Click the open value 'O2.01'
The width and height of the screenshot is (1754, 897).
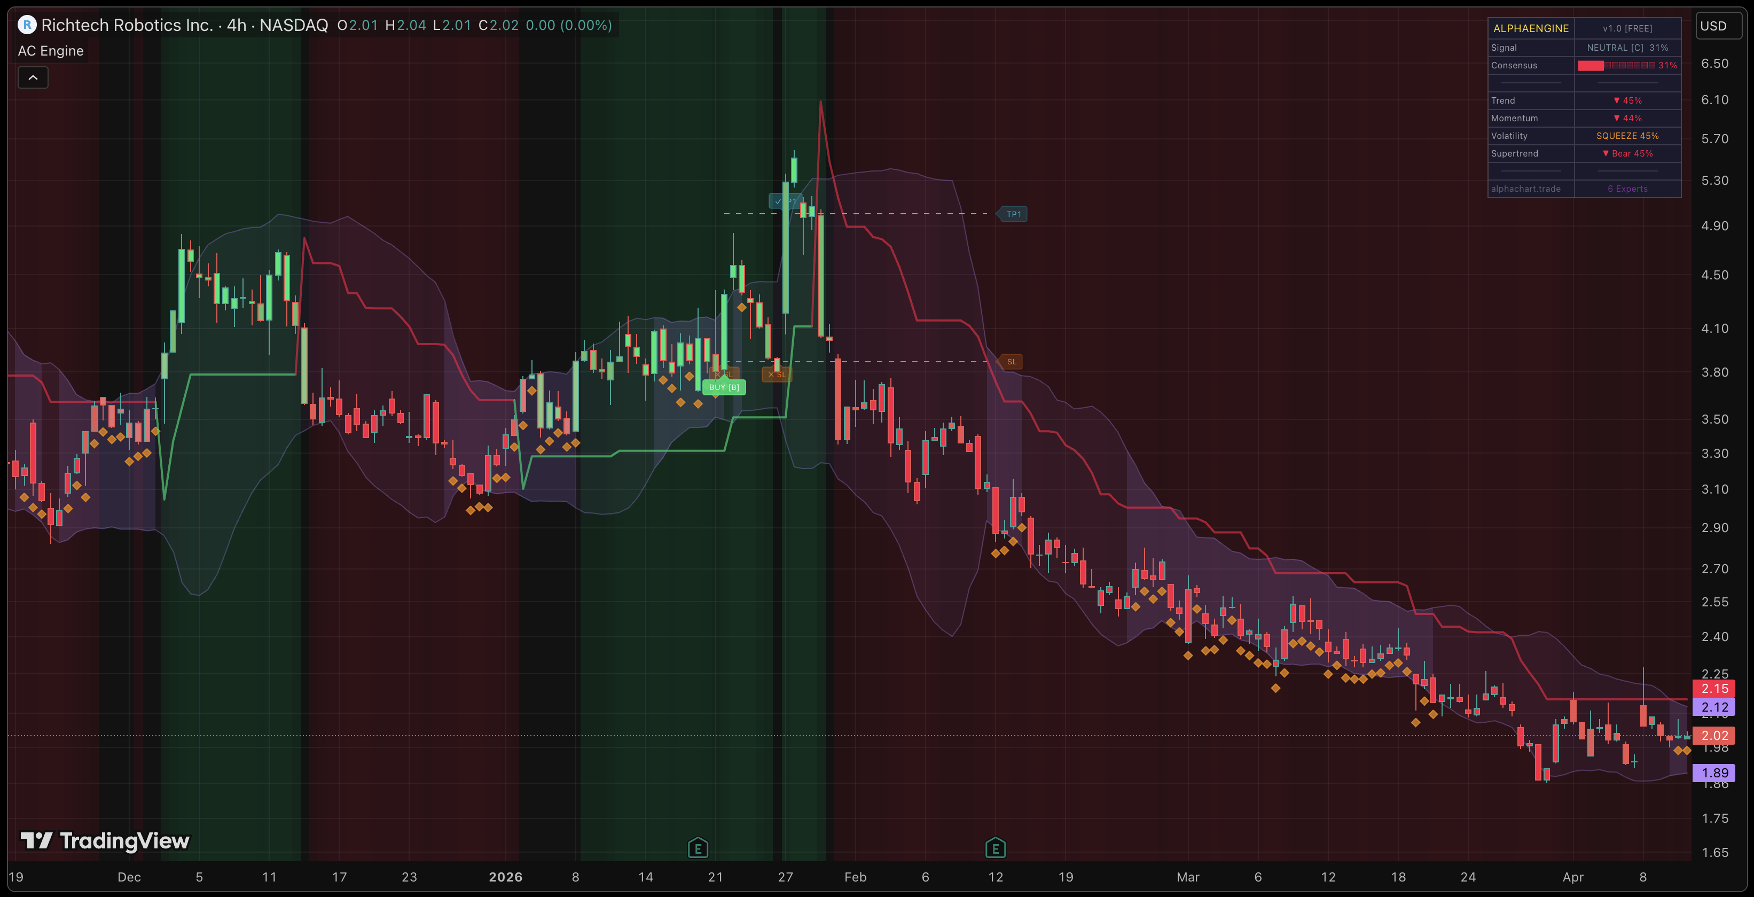coord(357,25)
